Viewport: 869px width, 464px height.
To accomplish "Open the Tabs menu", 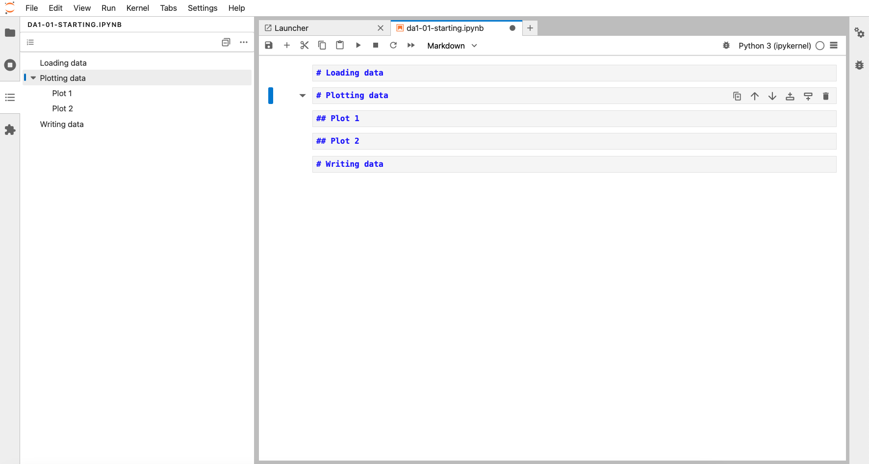I will coord(169,8).
